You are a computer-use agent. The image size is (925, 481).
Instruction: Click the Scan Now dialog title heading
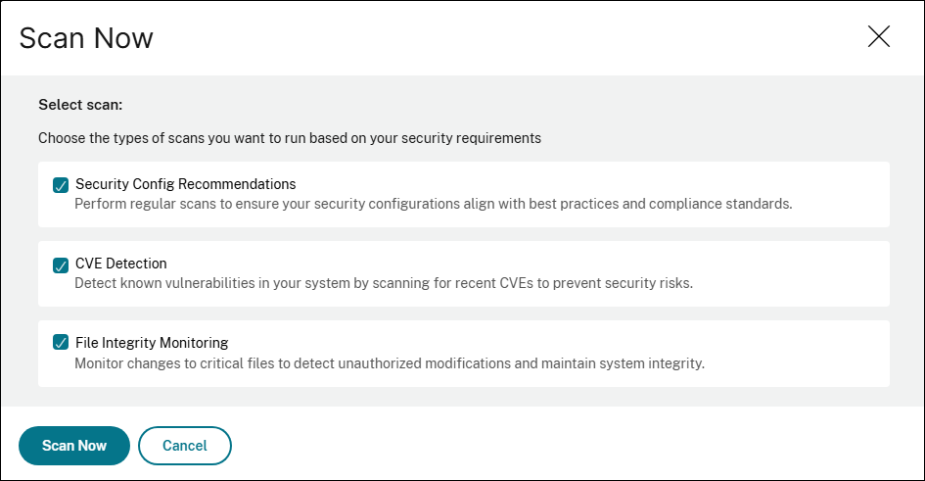point(86,38)
